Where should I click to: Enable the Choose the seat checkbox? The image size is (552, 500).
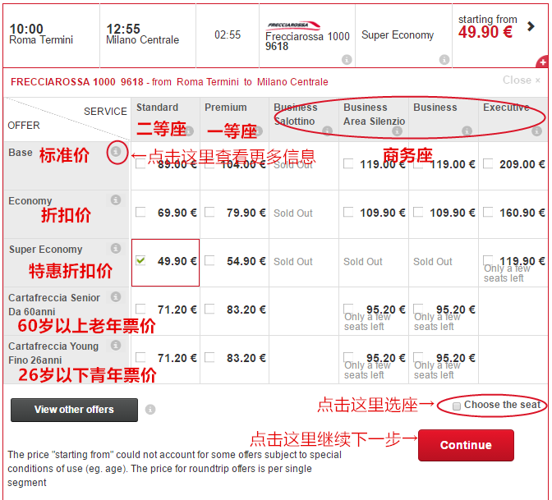(457, 406)
